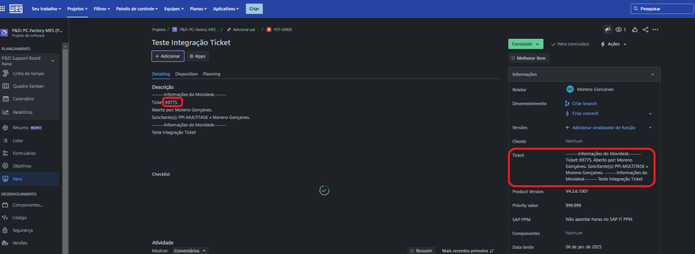Click the share icon

coord(646,30)
